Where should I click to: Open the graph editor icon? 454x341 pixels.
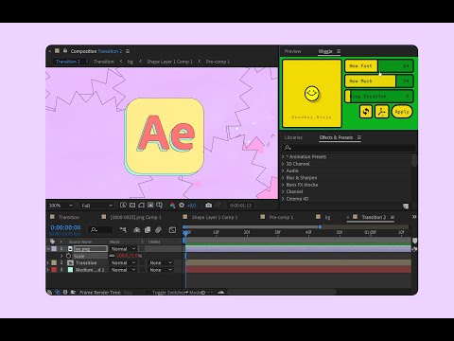pyautogui.click(x=172, y=230)
